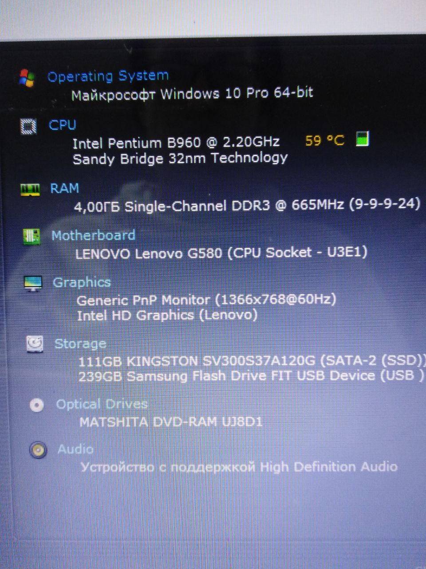Click the 59 °C CPU temperature reading
426x569 pixels.
324,140
